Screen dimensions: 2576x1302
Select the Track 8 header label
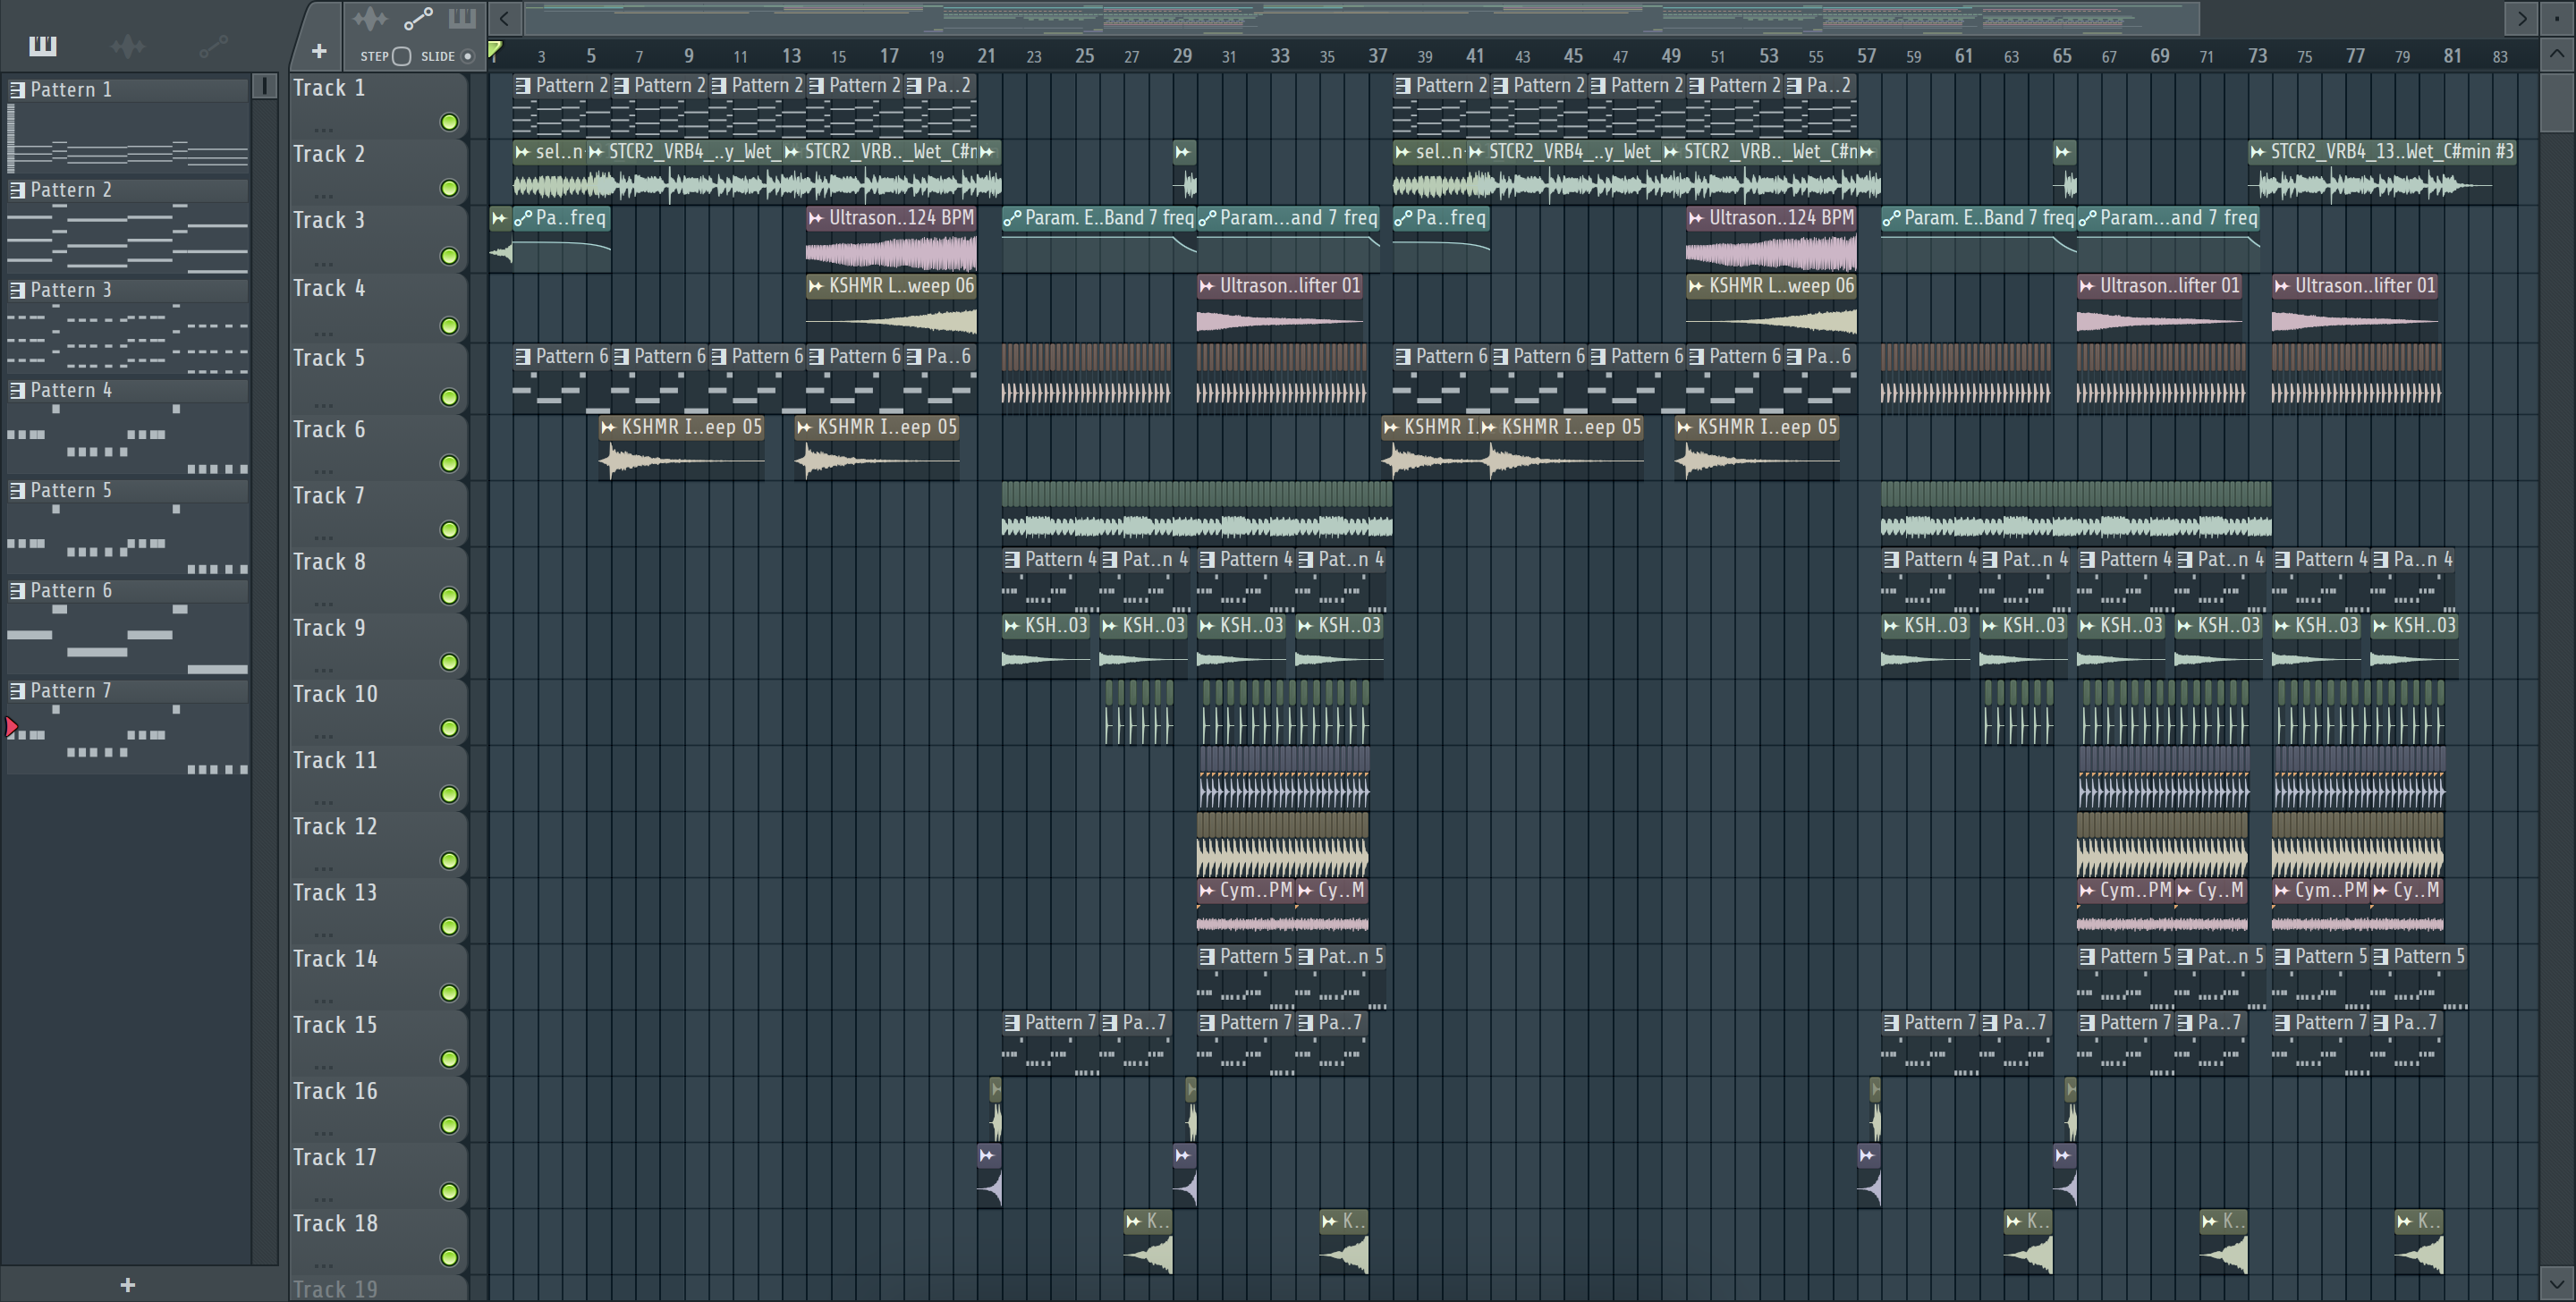point(329,562)
